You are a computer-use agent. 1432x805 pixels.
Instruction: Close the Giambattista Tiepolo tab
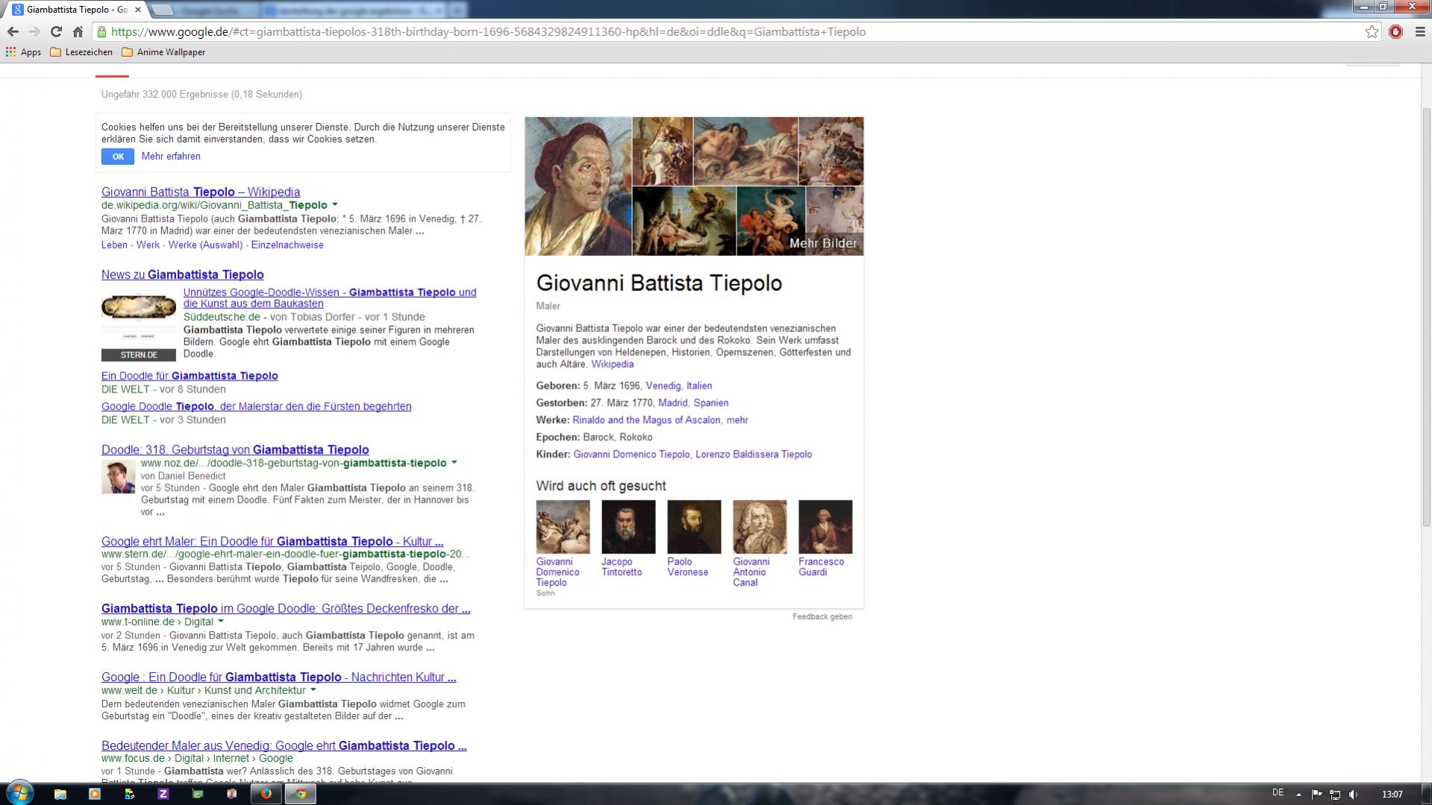[137, 10]
